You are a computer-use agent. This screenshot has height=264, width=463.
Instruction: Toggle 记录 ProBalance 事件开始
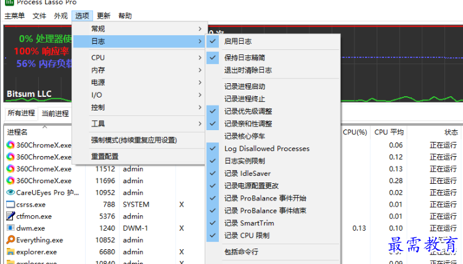(273, 198)
